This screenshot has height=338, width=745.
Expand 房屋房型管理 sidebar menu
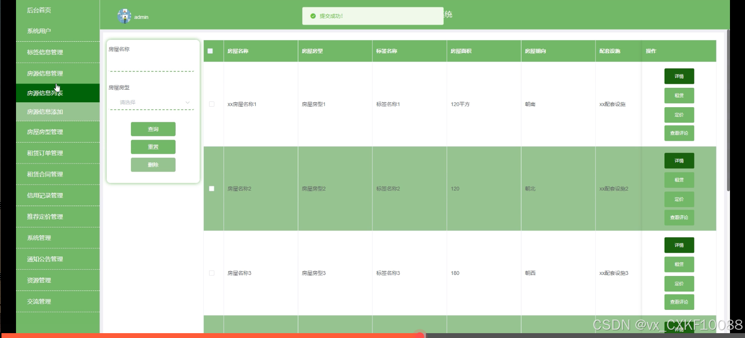pyautogui.click(x=58, y=132)
